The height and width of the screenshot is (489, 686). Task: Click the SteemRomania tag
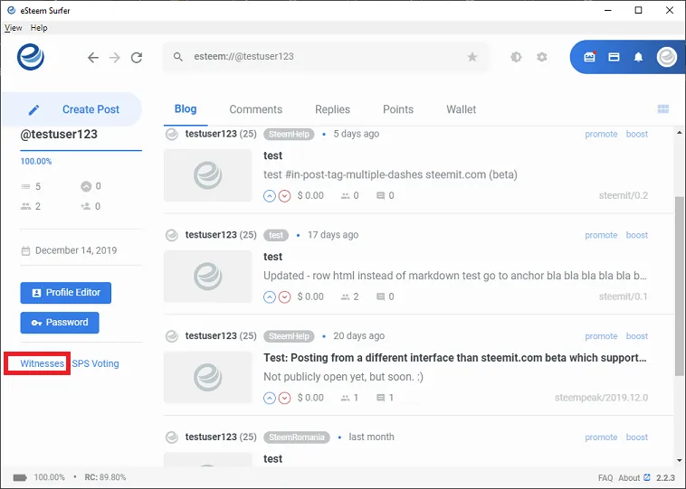297,437
